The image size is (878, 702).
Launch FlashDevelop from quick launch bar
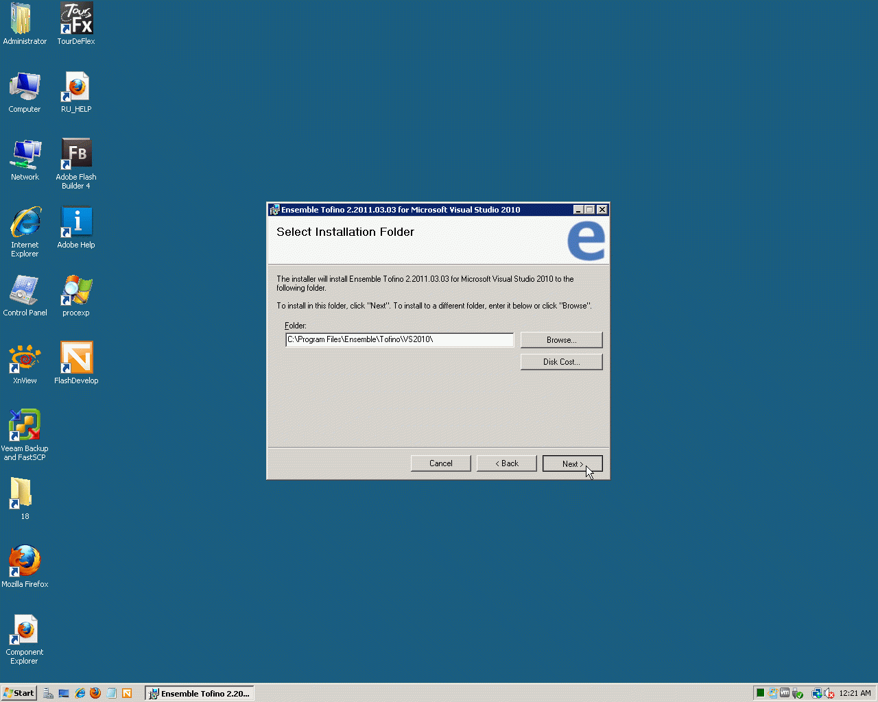[127, 693]
